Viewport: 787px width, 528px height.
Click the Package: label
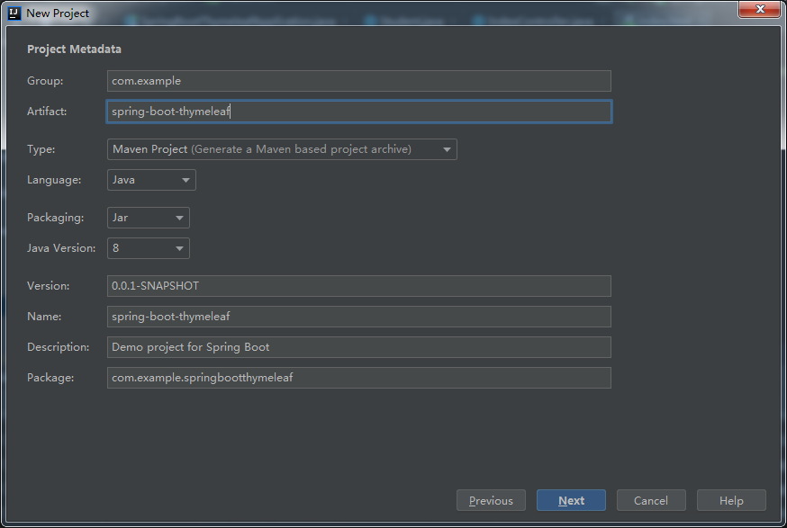[x=50, y=378]
